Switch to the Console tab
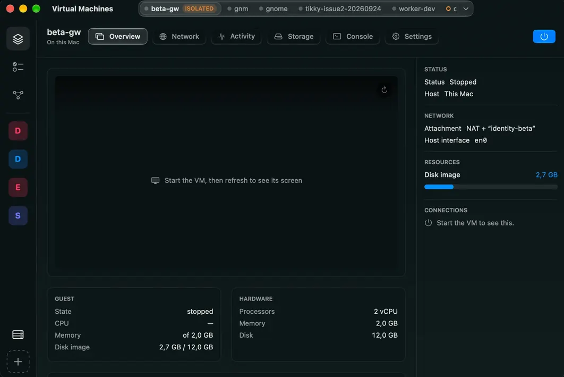 353,36
